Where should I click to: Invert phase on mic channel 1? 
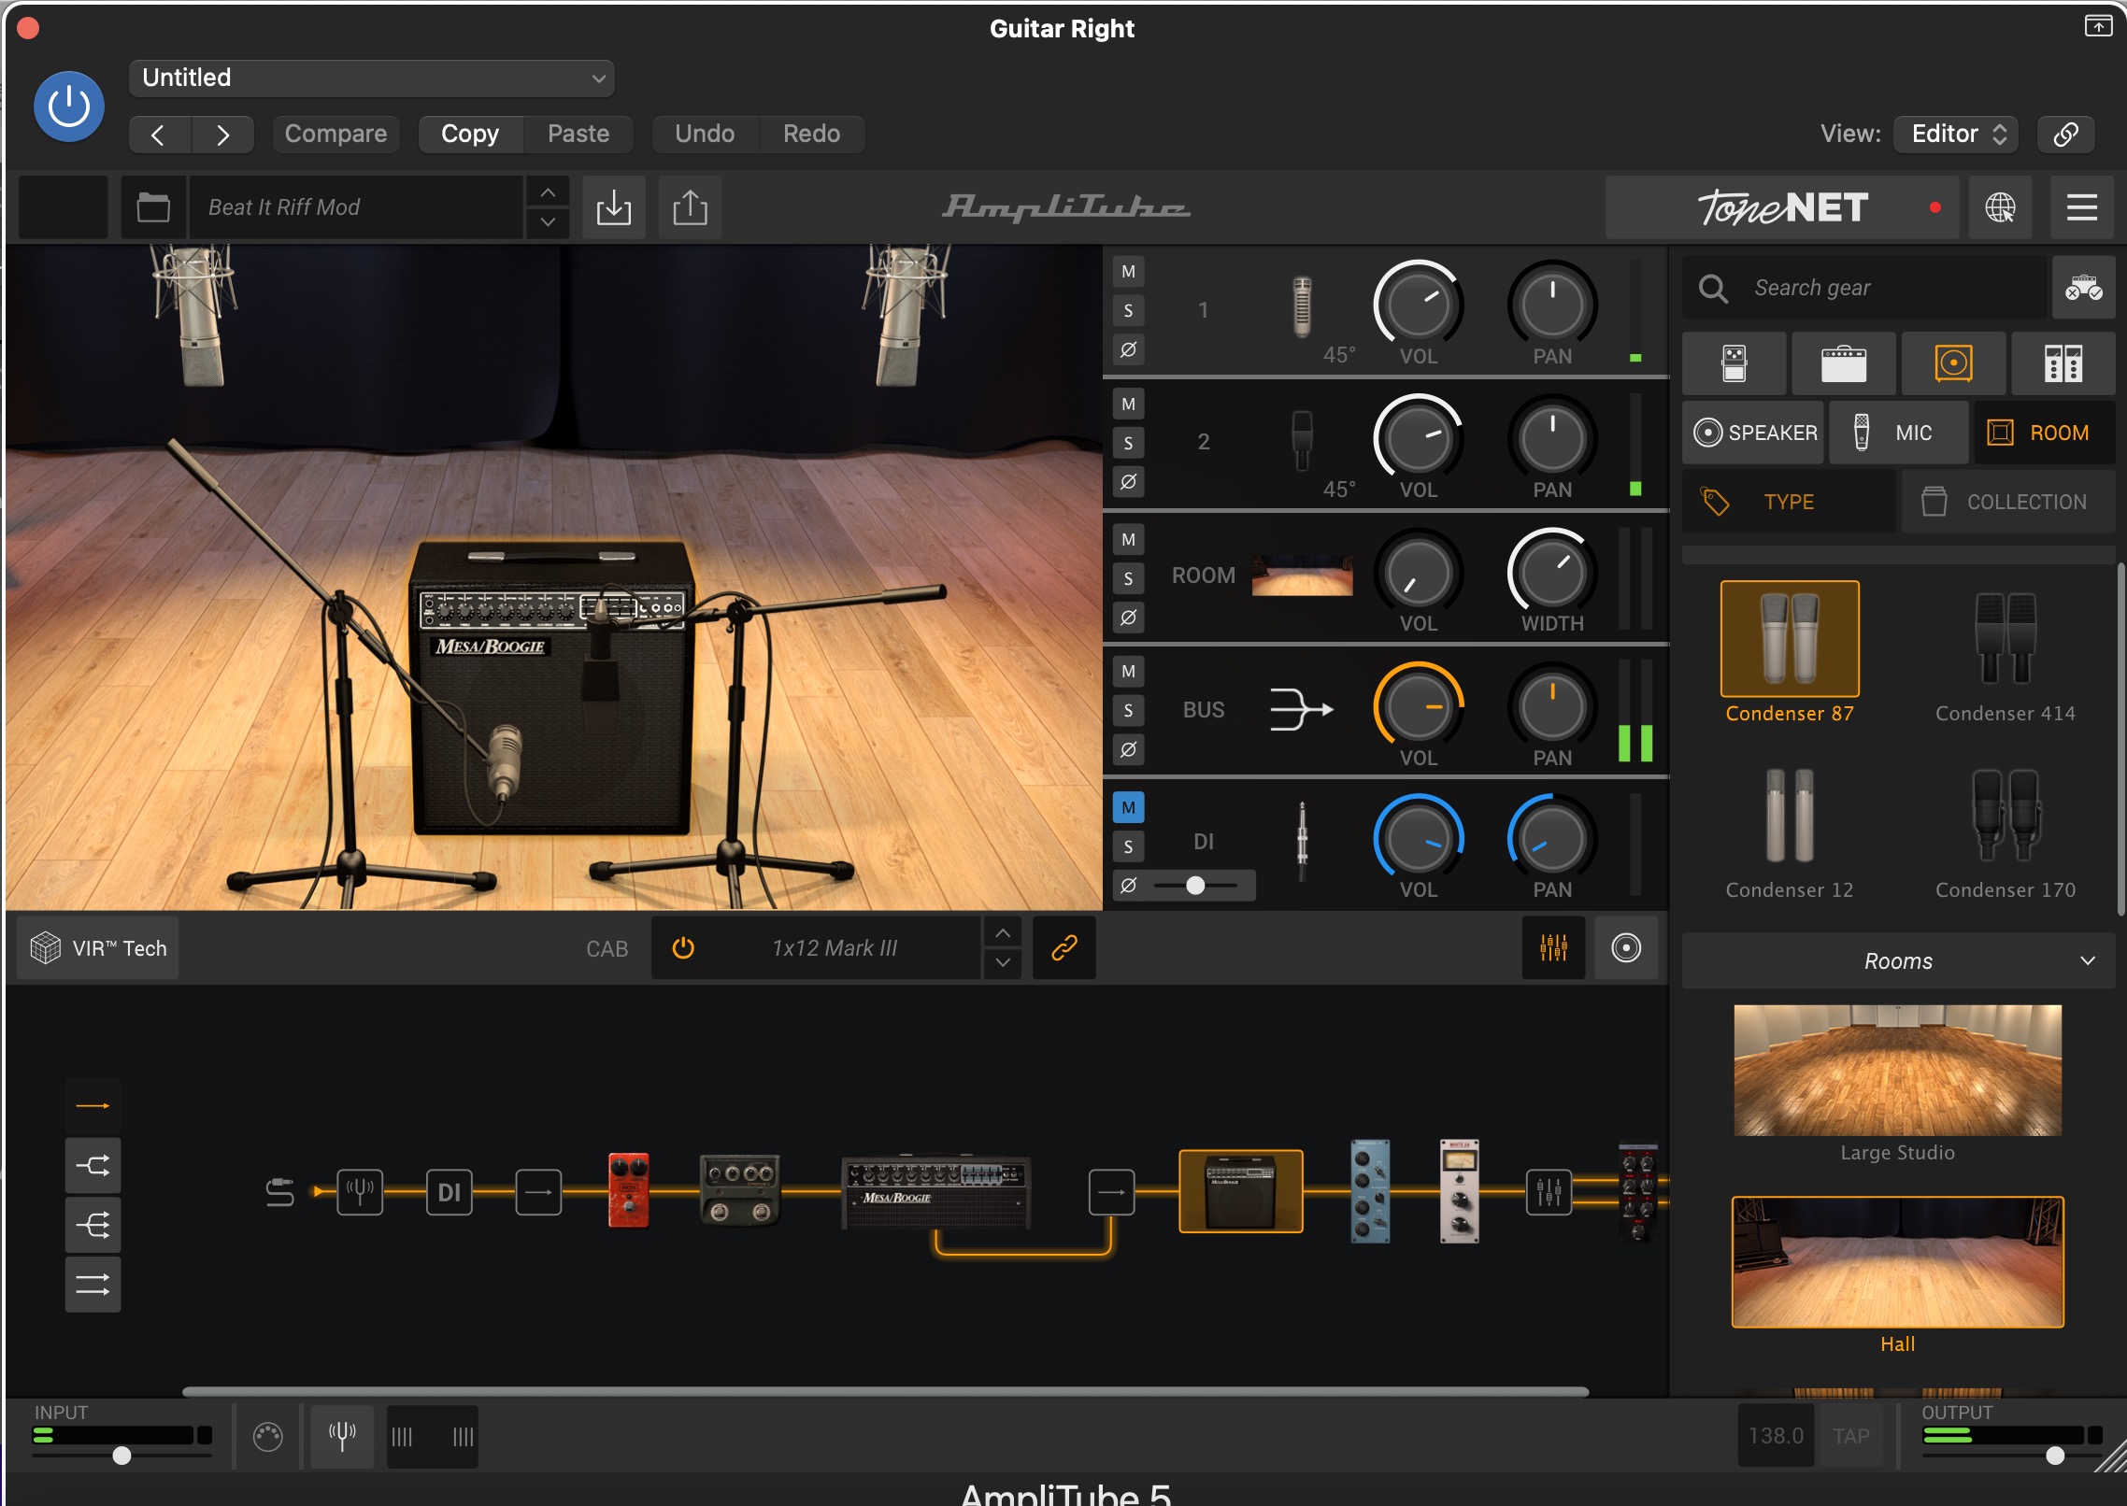coord(1129,350)
